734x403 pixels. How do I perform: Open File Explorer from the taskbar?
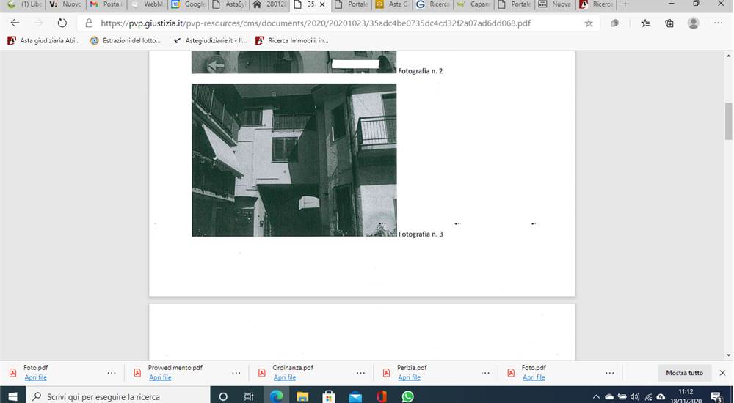click(x=302, y=396)
